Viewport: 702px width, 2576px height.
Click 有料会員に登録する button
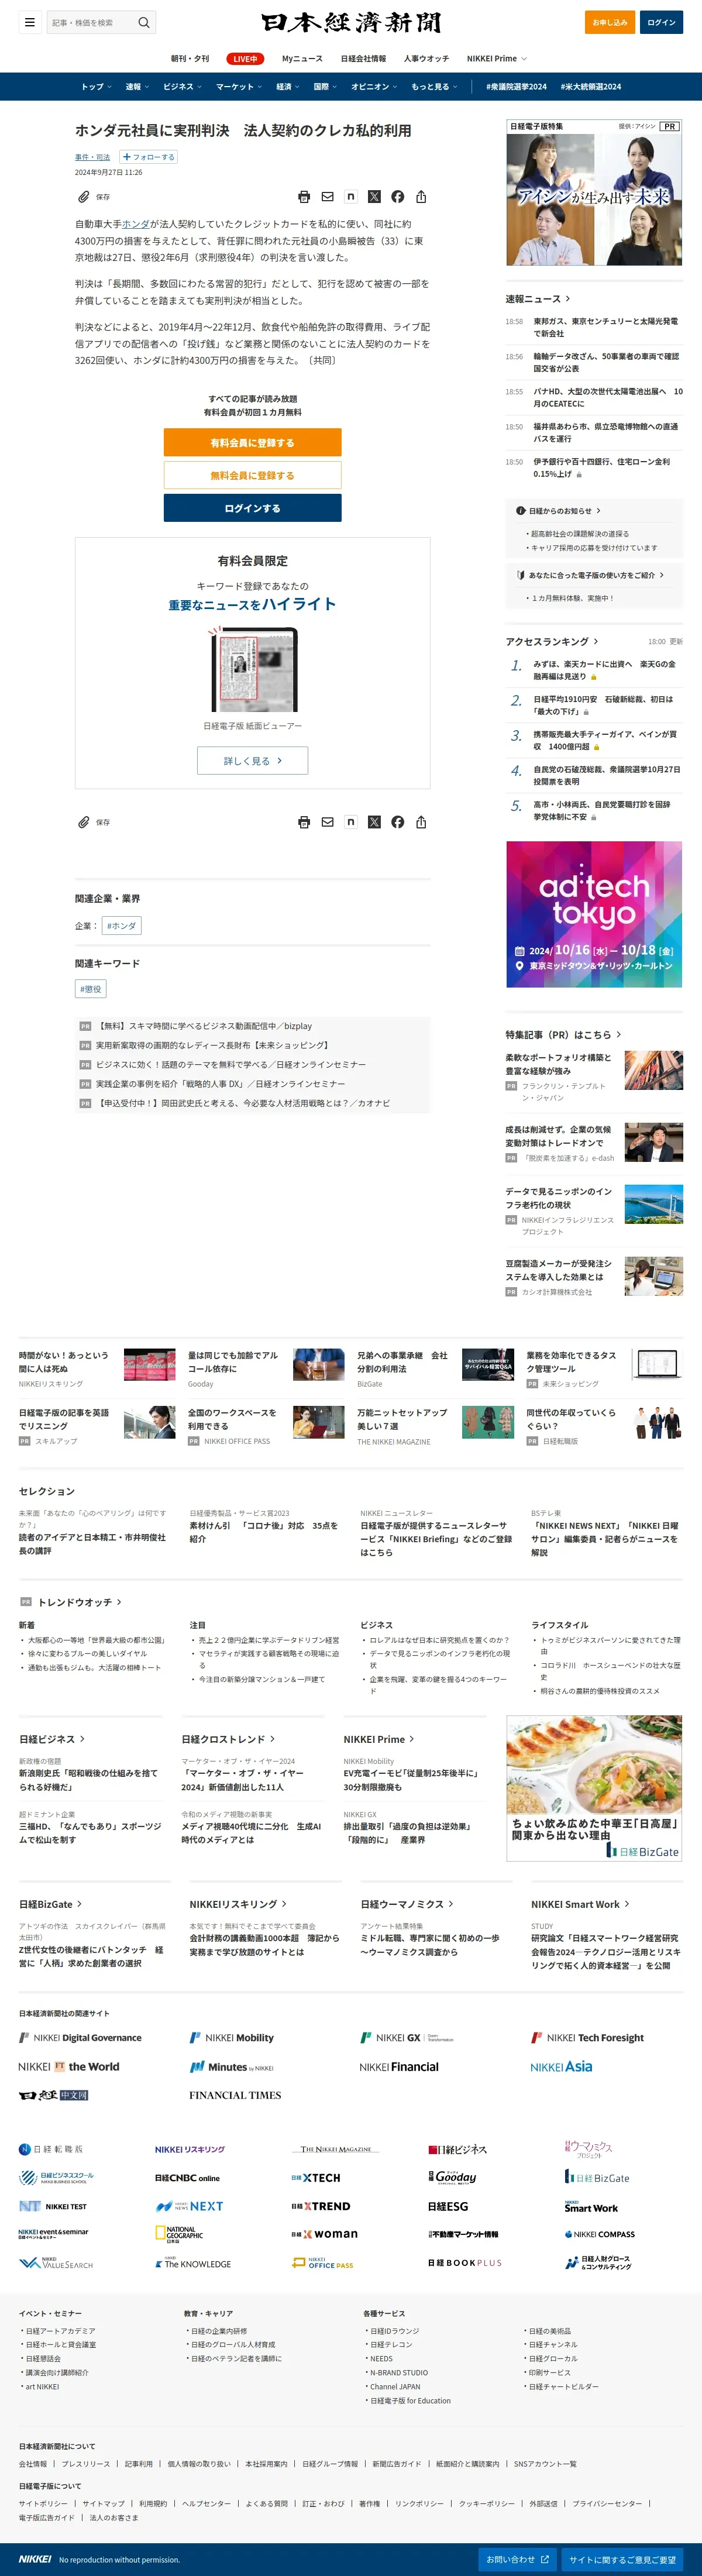[x=253, y=442]
